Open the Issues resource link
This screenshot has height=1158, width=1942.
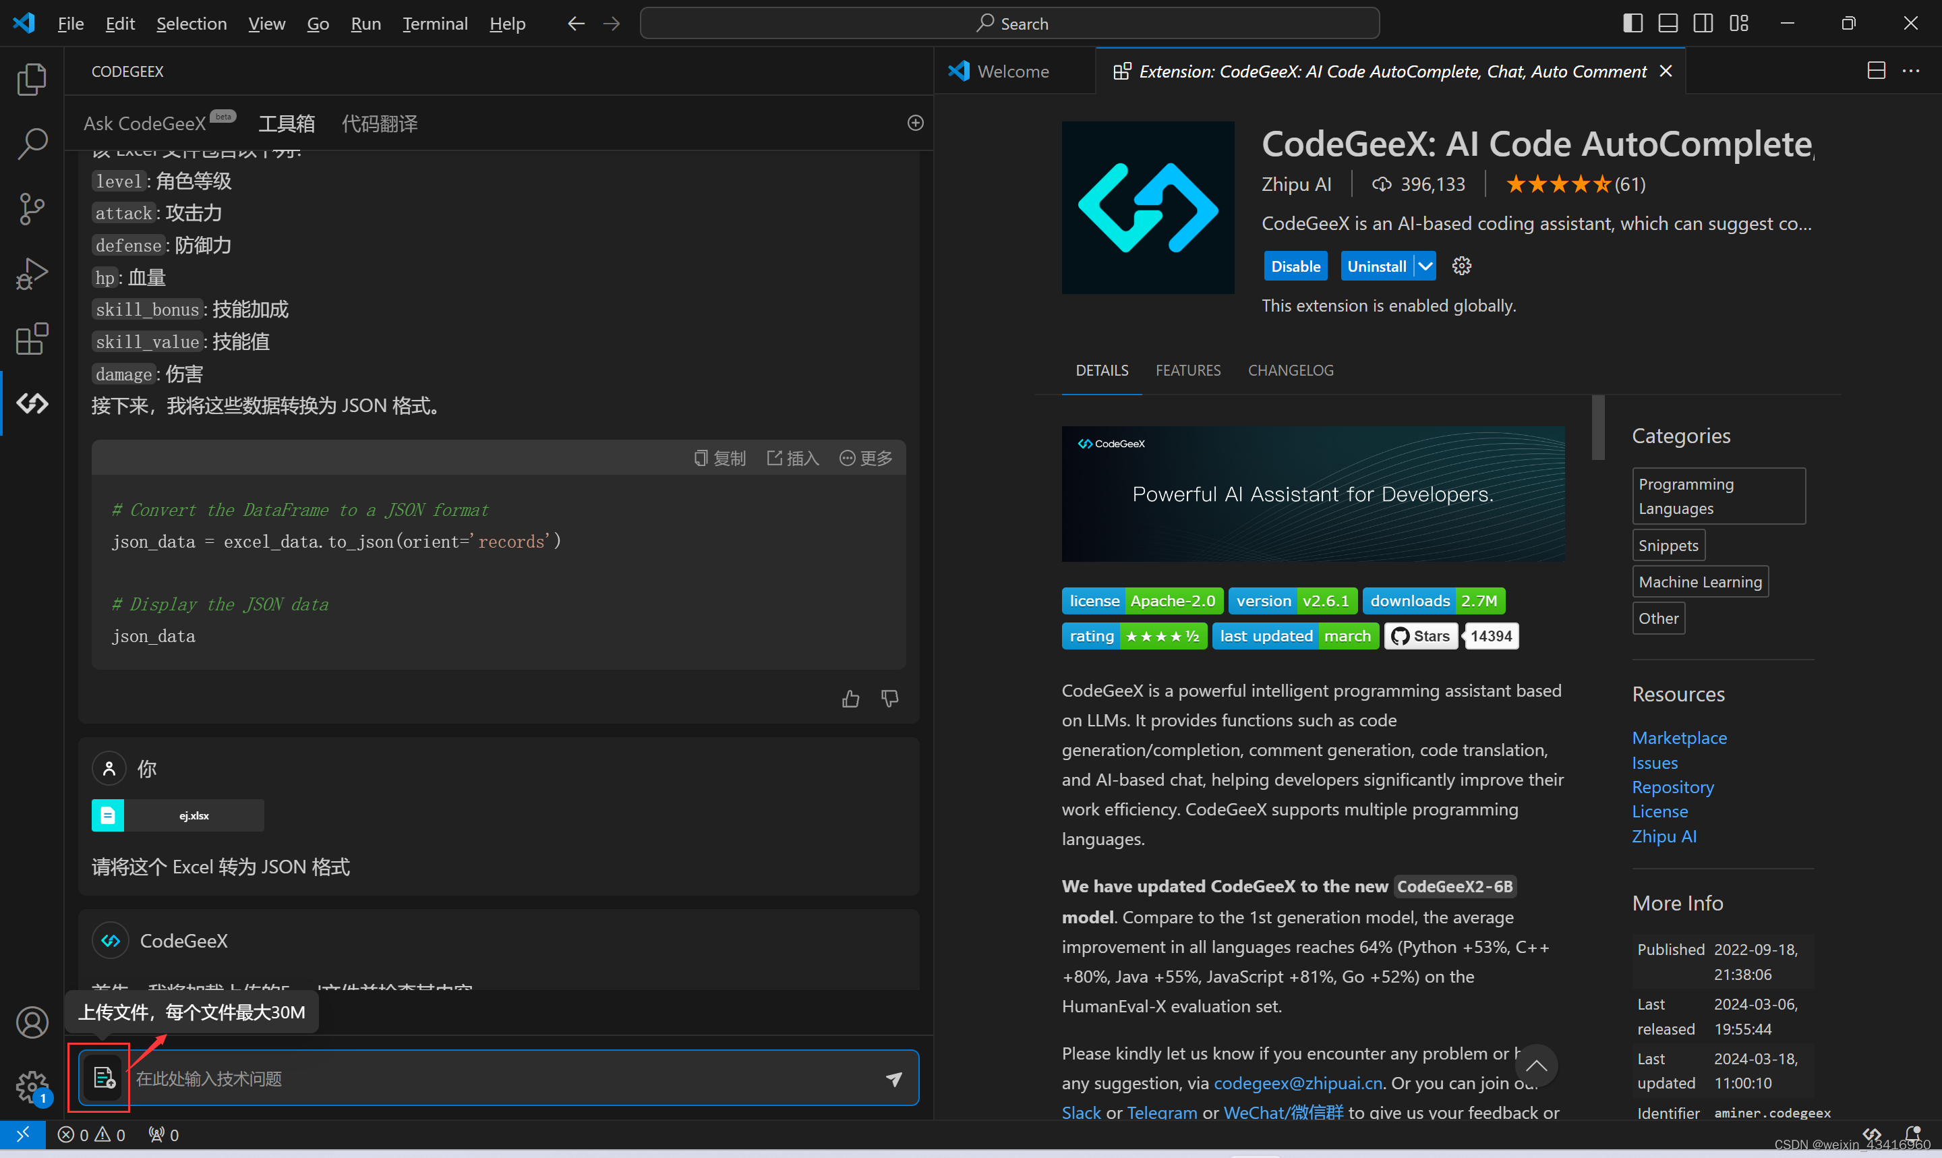[x=1654, y=762]
